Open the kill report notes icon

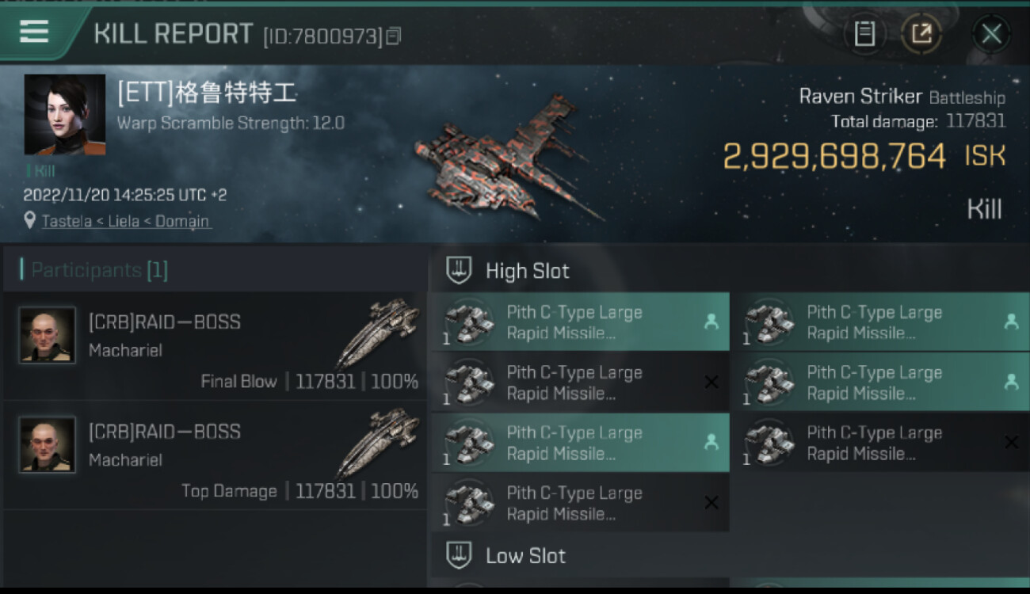(864, 33)
